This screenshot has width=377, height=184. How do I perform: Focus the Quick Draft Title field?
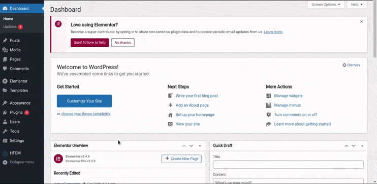pyautogui.click(x=288, y=165)
